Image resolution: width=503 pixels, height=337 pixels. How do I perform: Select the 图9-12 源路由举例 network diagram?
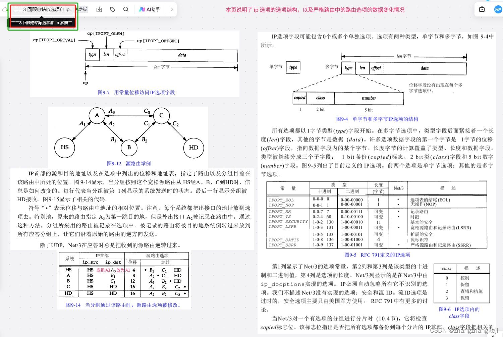click(x=128, y=137)
